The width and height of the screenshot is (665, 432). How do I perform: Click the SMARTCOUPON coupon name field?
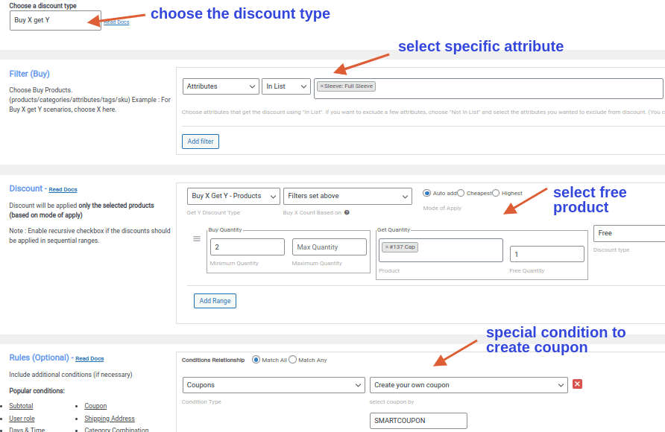click(418, 421)
